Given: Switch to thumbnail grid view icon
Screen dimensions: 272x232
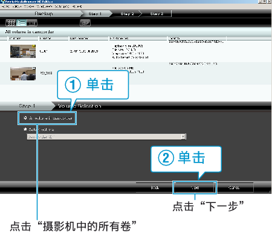Looking at the screenshot, I should coord(11,23).
